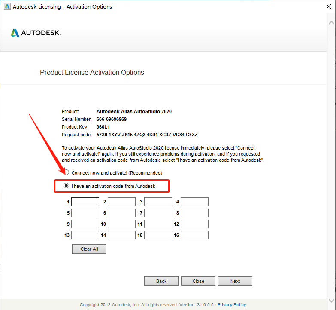Click activation code field 2
The image size is (336, 310).
pos(121,202)
